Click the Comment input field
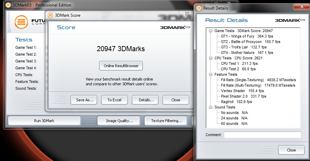The image size is (310, 161). (262, 135)
